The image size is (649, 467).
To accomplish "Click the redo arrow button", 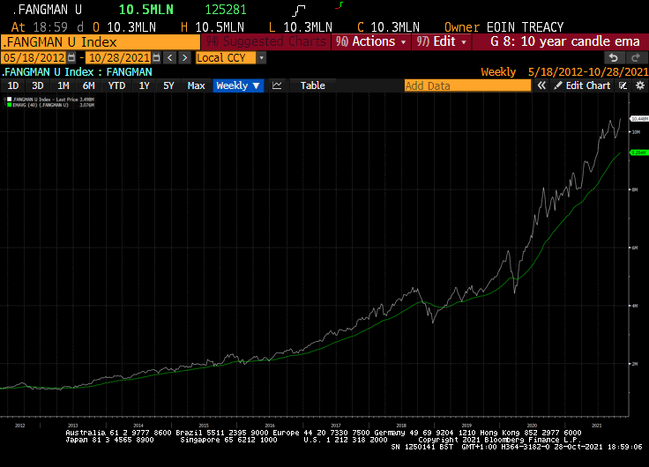I will 635,58.
